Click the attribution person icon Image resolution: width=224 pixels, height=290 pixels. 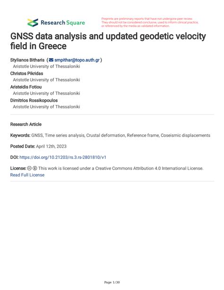[35, 168]
